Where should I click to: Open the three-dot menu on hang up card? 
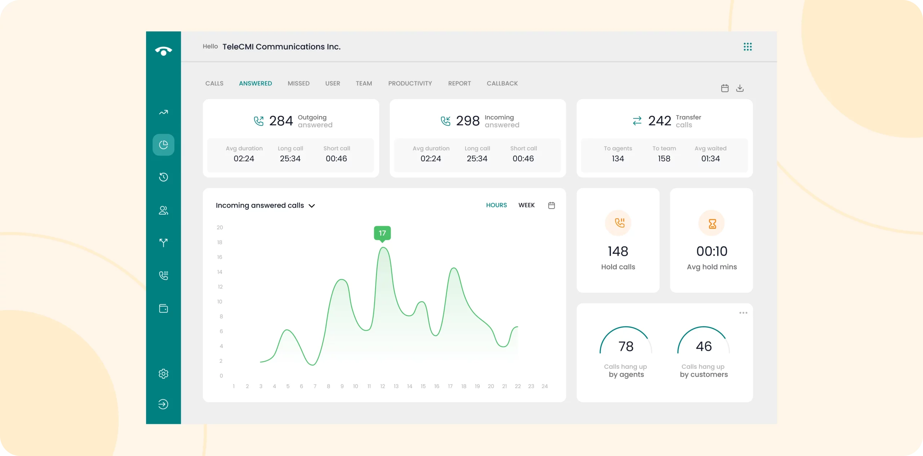pos(743,313)
